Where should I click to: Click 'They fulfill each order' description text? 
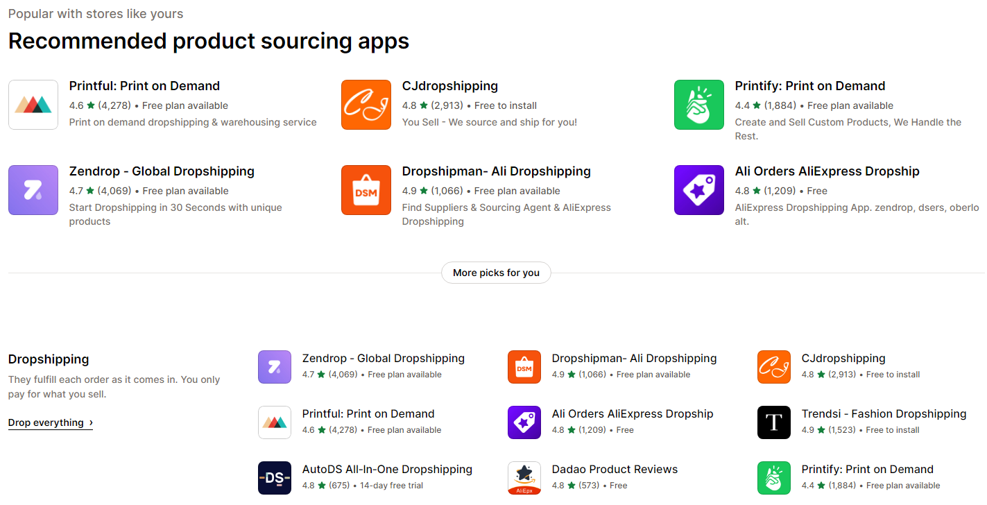[x=114, y=387]
